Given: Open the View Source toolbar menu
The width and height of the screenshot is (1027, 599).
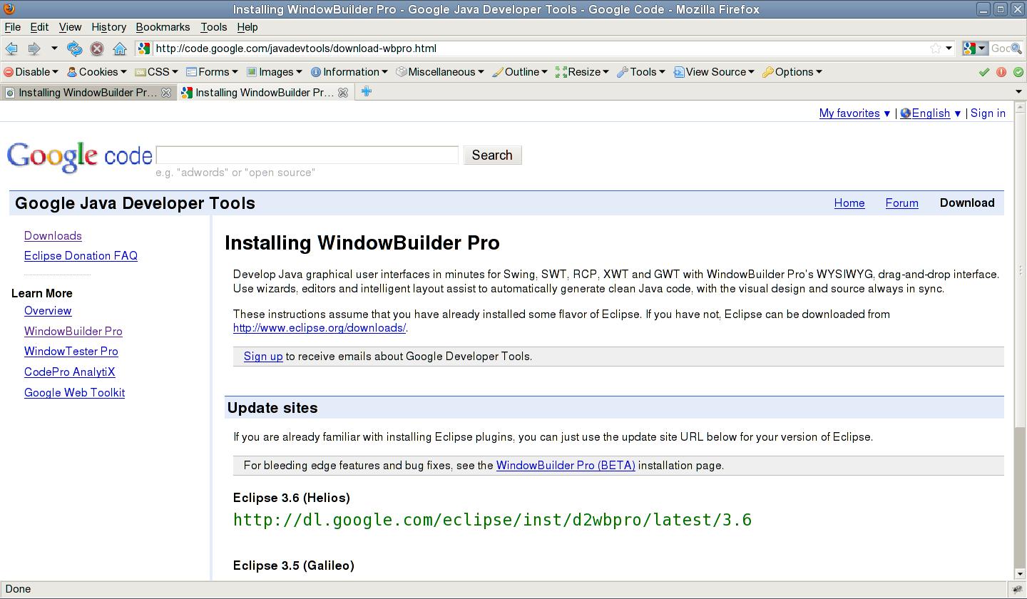Looking at the screenshot, I should pyautogui.click(x=714, y=72).
